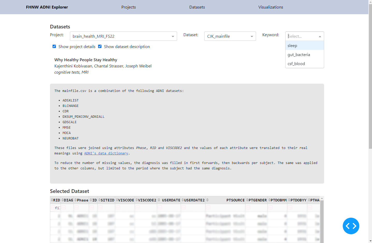
Task: Click the 'Why Healthy People Stay Healthy' title
Action: point(86,60)
